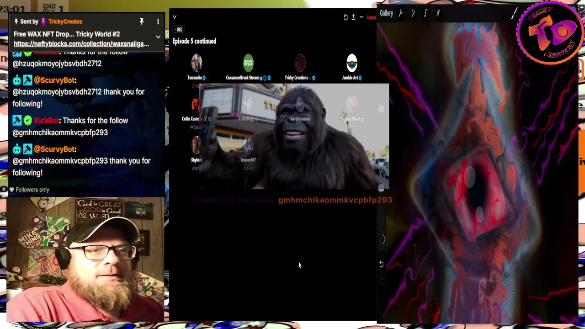Click first @ScurvyBot username in chat
The width and height of the screenshot is (585, 329).
coord(54,80)
